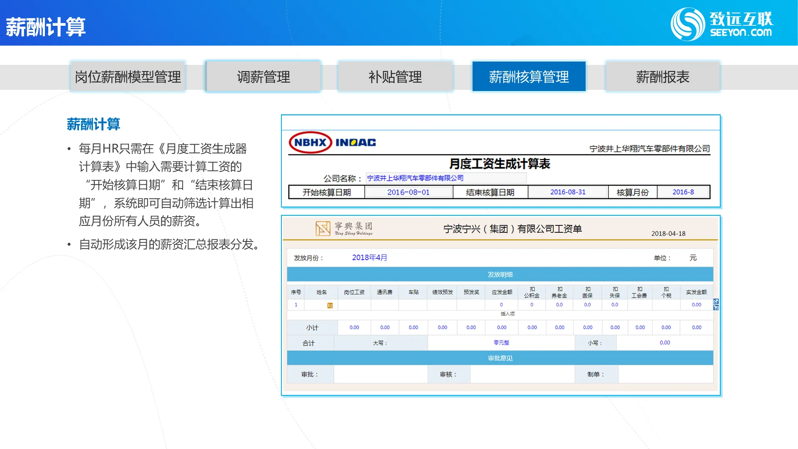This screenshot has width=798, height=449.
Task: Click the 绩效预发 column header
Action: click(x=442, y=292)
